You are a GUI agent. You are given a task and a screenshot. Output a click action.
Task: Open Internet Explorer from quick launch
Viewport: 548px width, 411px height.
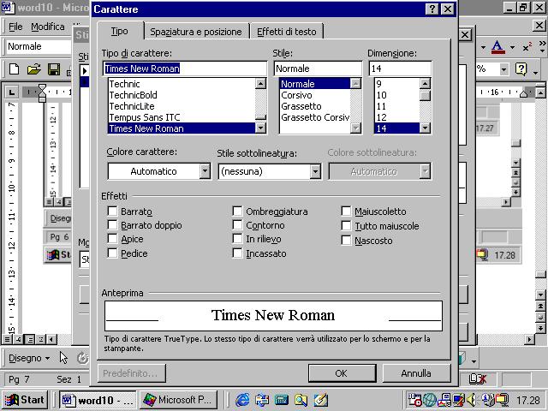pyautogui.click(x=242, y=400)
